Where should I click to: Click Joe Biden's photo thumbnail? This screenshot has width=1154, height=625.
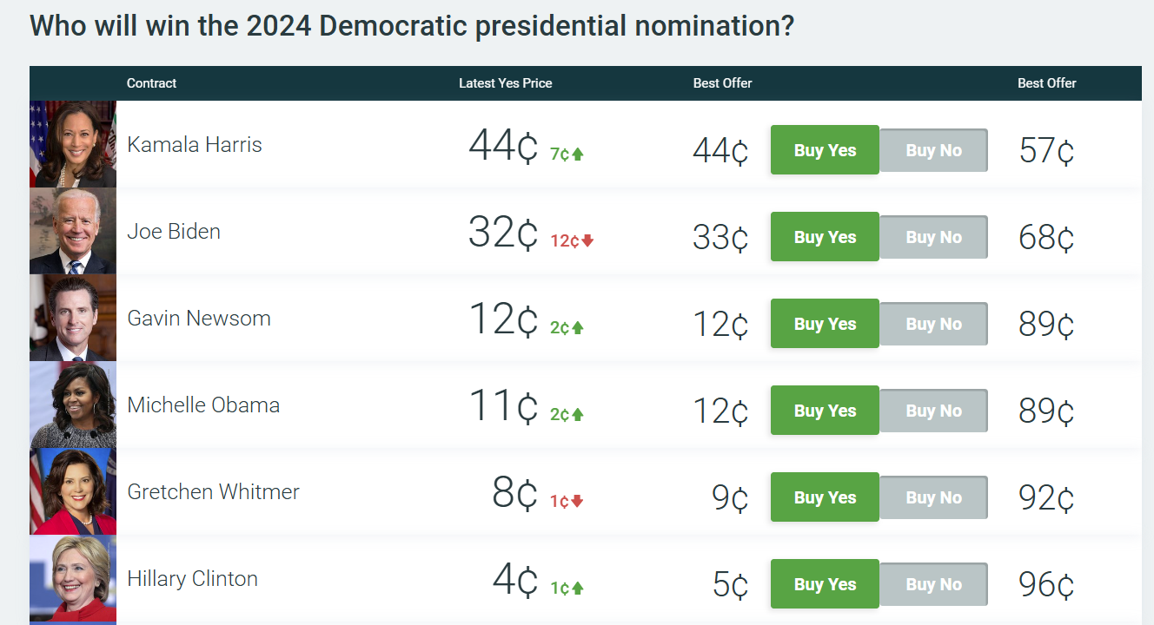(x=73, y=231)
